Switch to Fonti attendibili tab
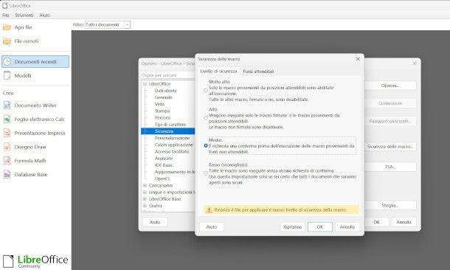Viewport: 450px width, 270px height. tap(258, 72)
